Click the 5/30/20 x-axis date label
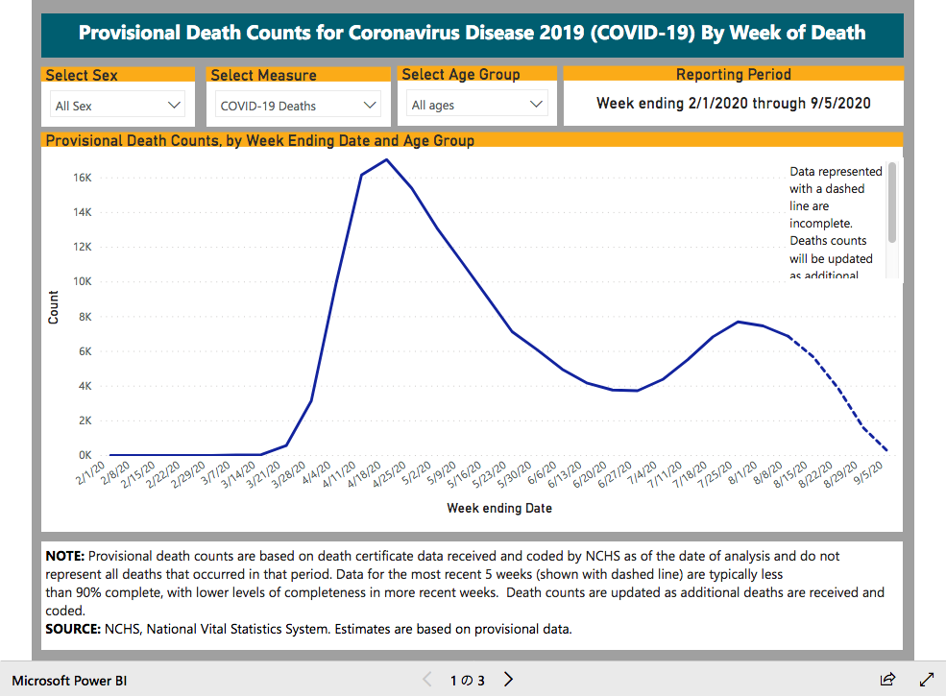The height and width of the screenshot is (696, 946). click(515, 474)
